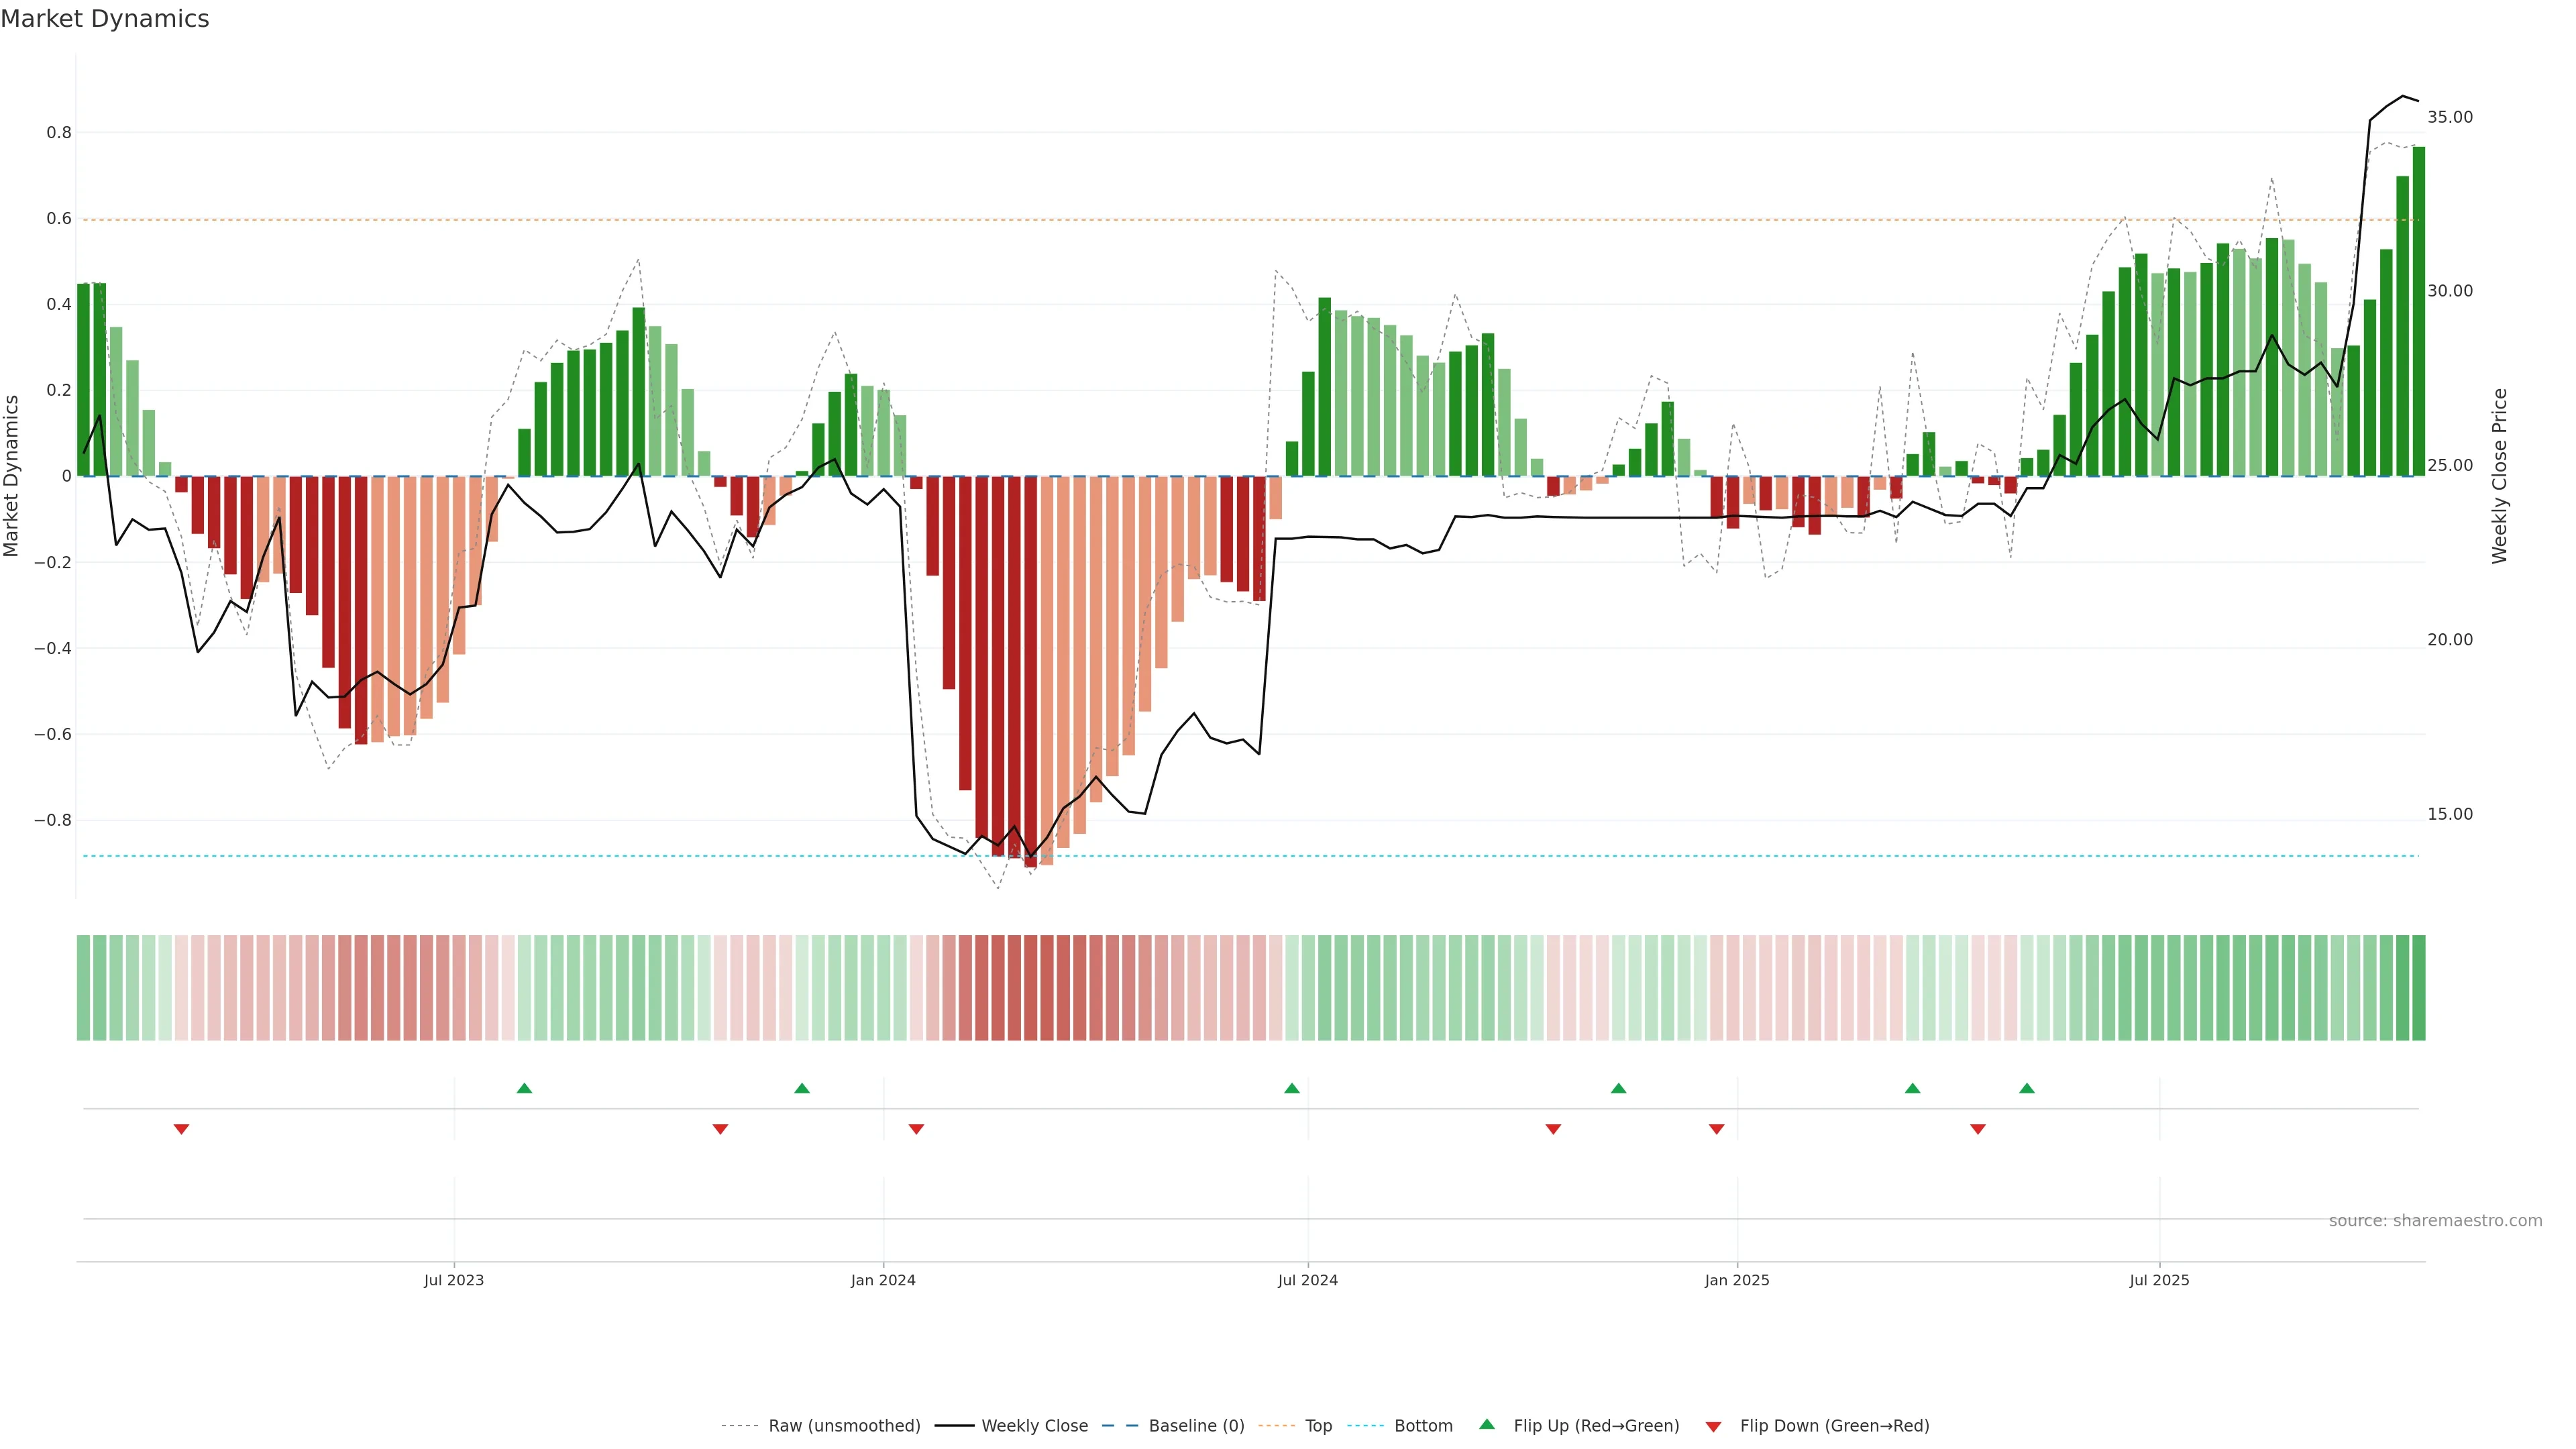The width and height of the screenshot is (2576, 1449).
Task: Click the Weekly Close Price axis title
Action: [x=2499, y=476]
